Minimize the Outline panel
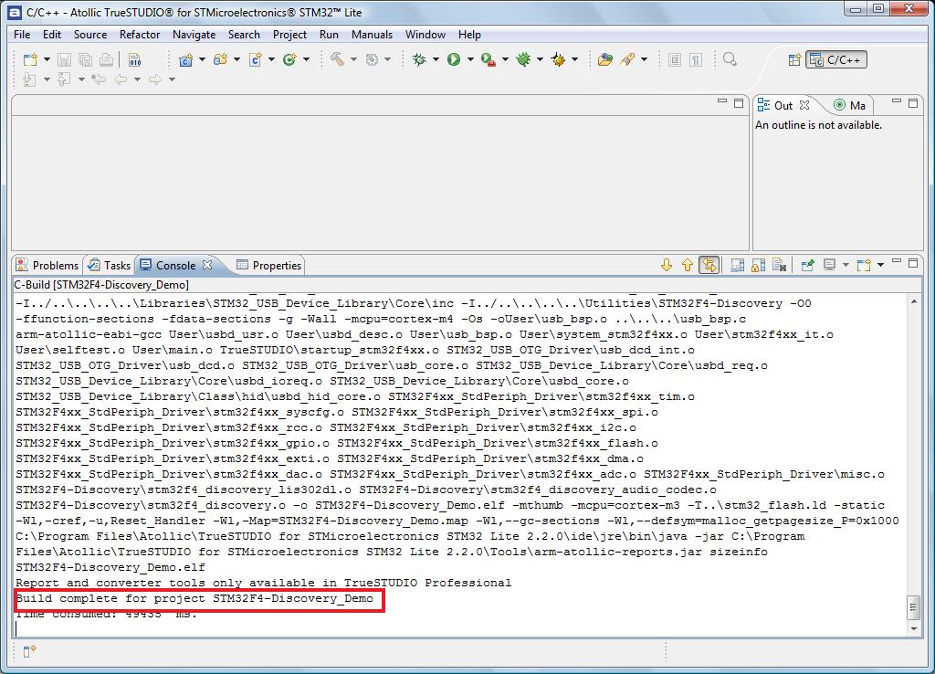Viewport: 935px width, 674px height. [897, 102]
